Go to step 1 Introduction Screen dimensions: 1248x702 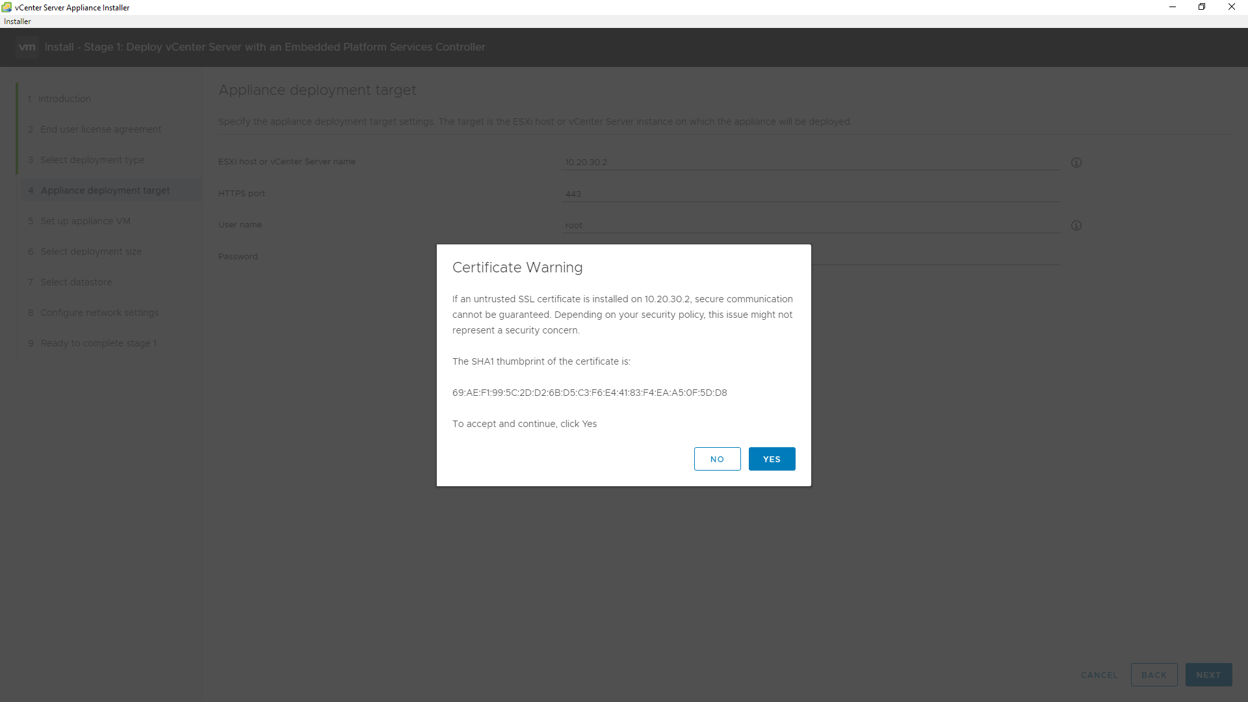[64, 99]
